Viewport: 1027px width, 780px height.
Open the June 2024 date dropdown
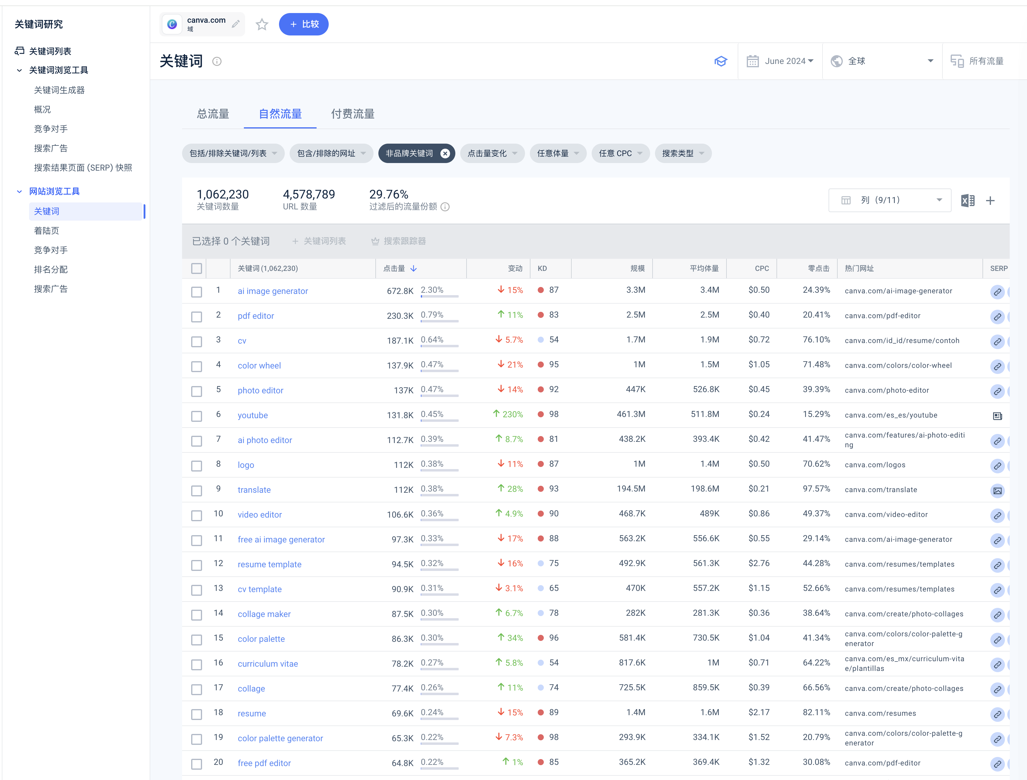779,61
